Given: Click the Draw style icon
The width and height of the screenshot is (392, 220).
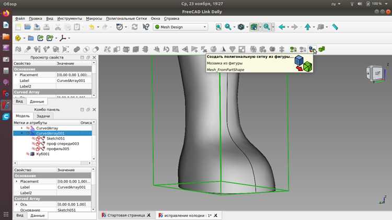Looking at the screenshot, I should click(x=241, y=27).
